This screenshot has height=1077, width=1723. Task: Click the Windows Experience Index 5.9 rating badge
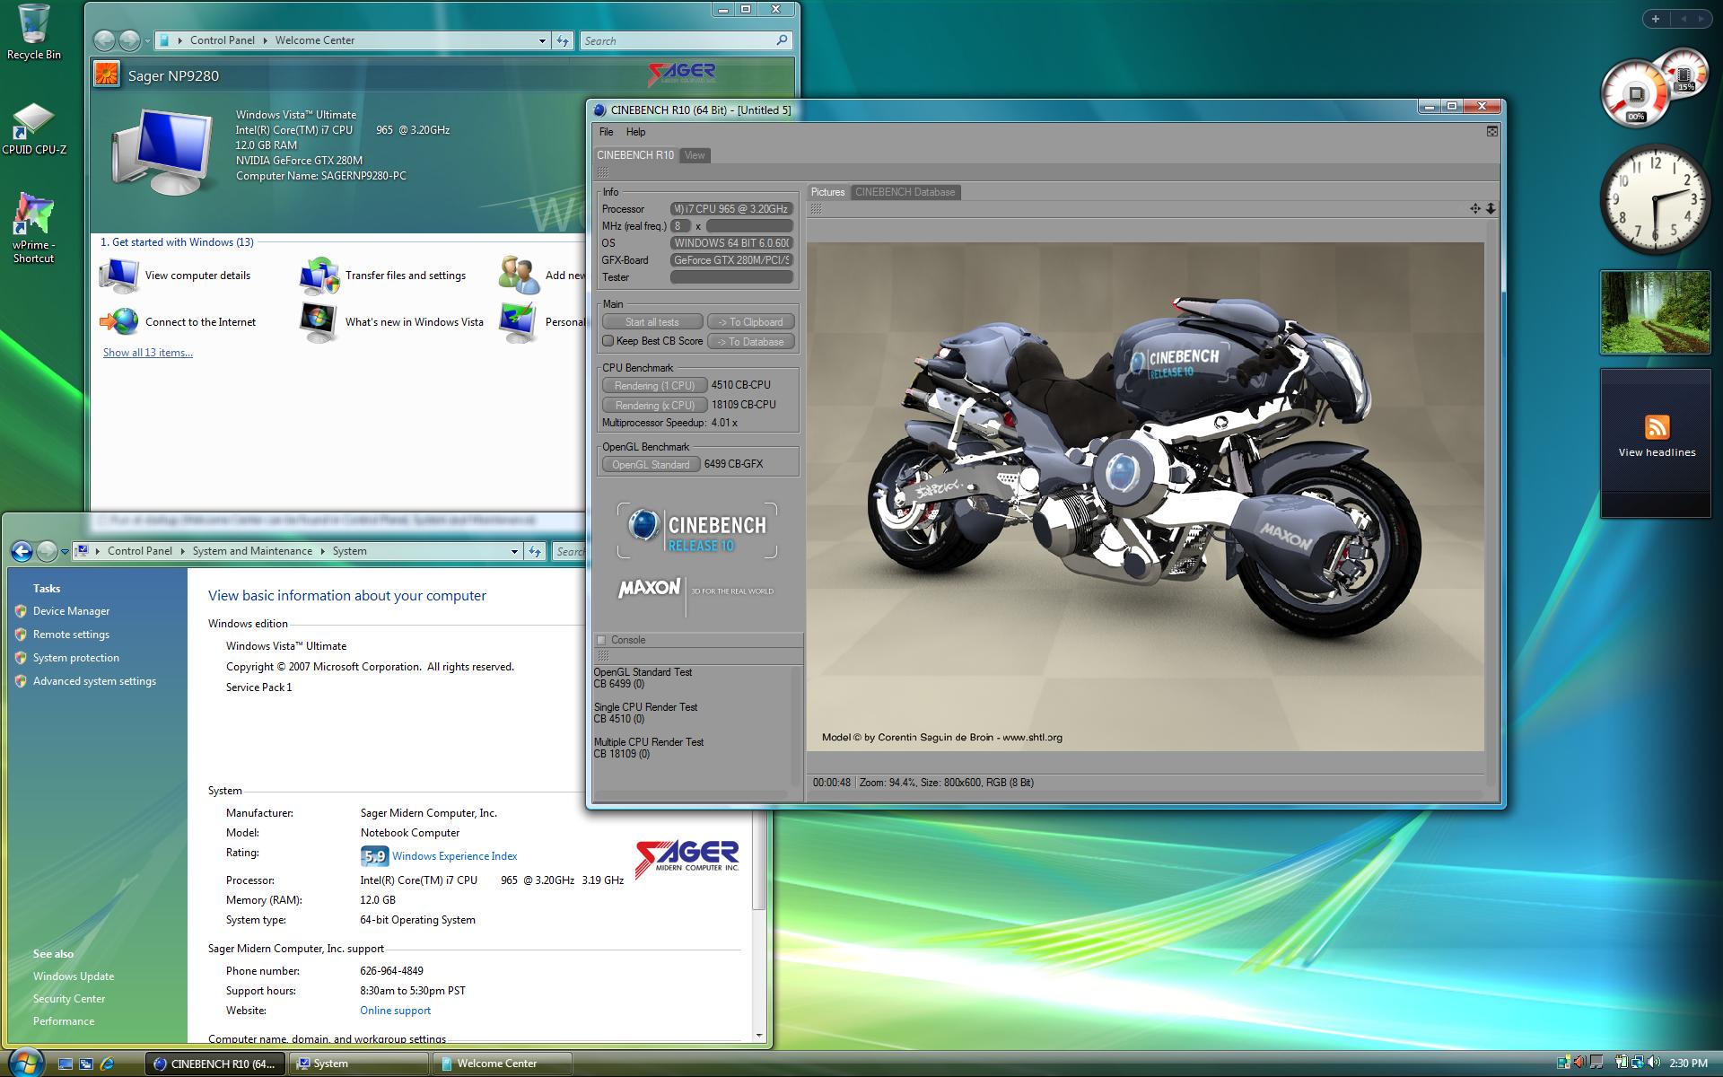point(374,856)
